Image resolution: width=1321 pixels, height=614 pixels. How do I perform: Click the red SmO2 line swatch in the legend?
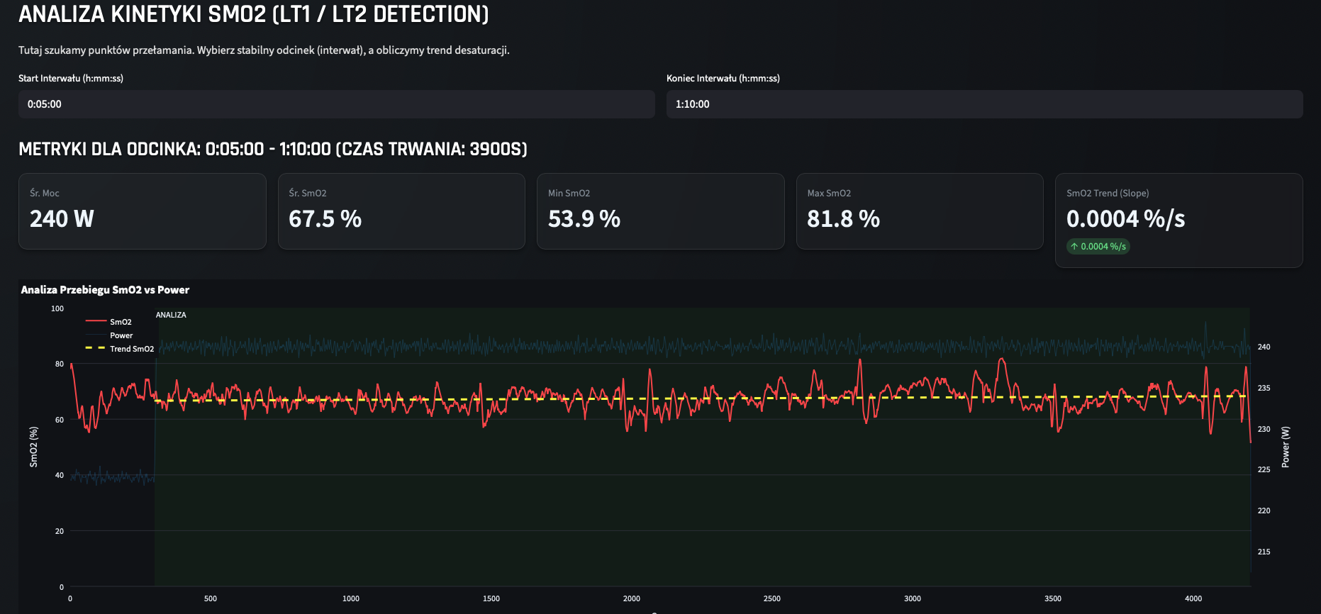tap(96, 322)
